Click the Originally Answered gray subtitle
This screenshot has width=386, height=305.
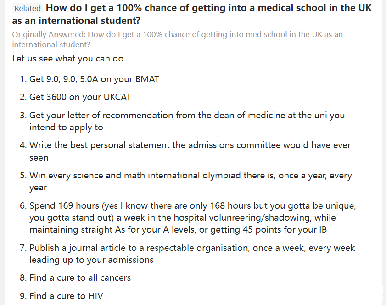click(178, 39)
